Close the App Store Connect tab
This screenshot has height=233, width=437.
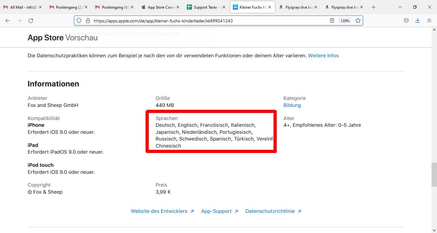click(178, 7)
